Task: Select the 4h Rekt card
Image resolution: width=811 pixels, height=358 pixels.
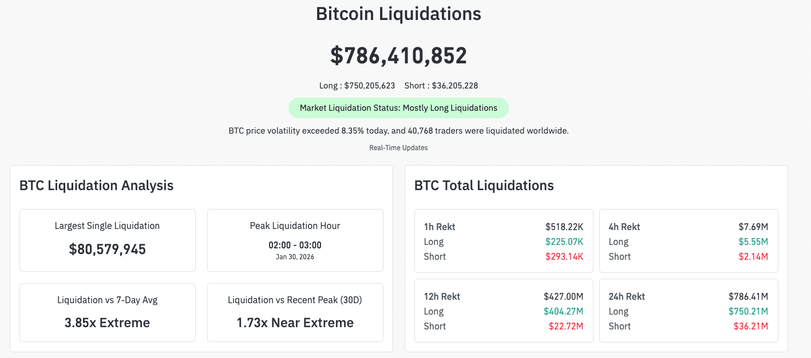Action: [688, 240]
